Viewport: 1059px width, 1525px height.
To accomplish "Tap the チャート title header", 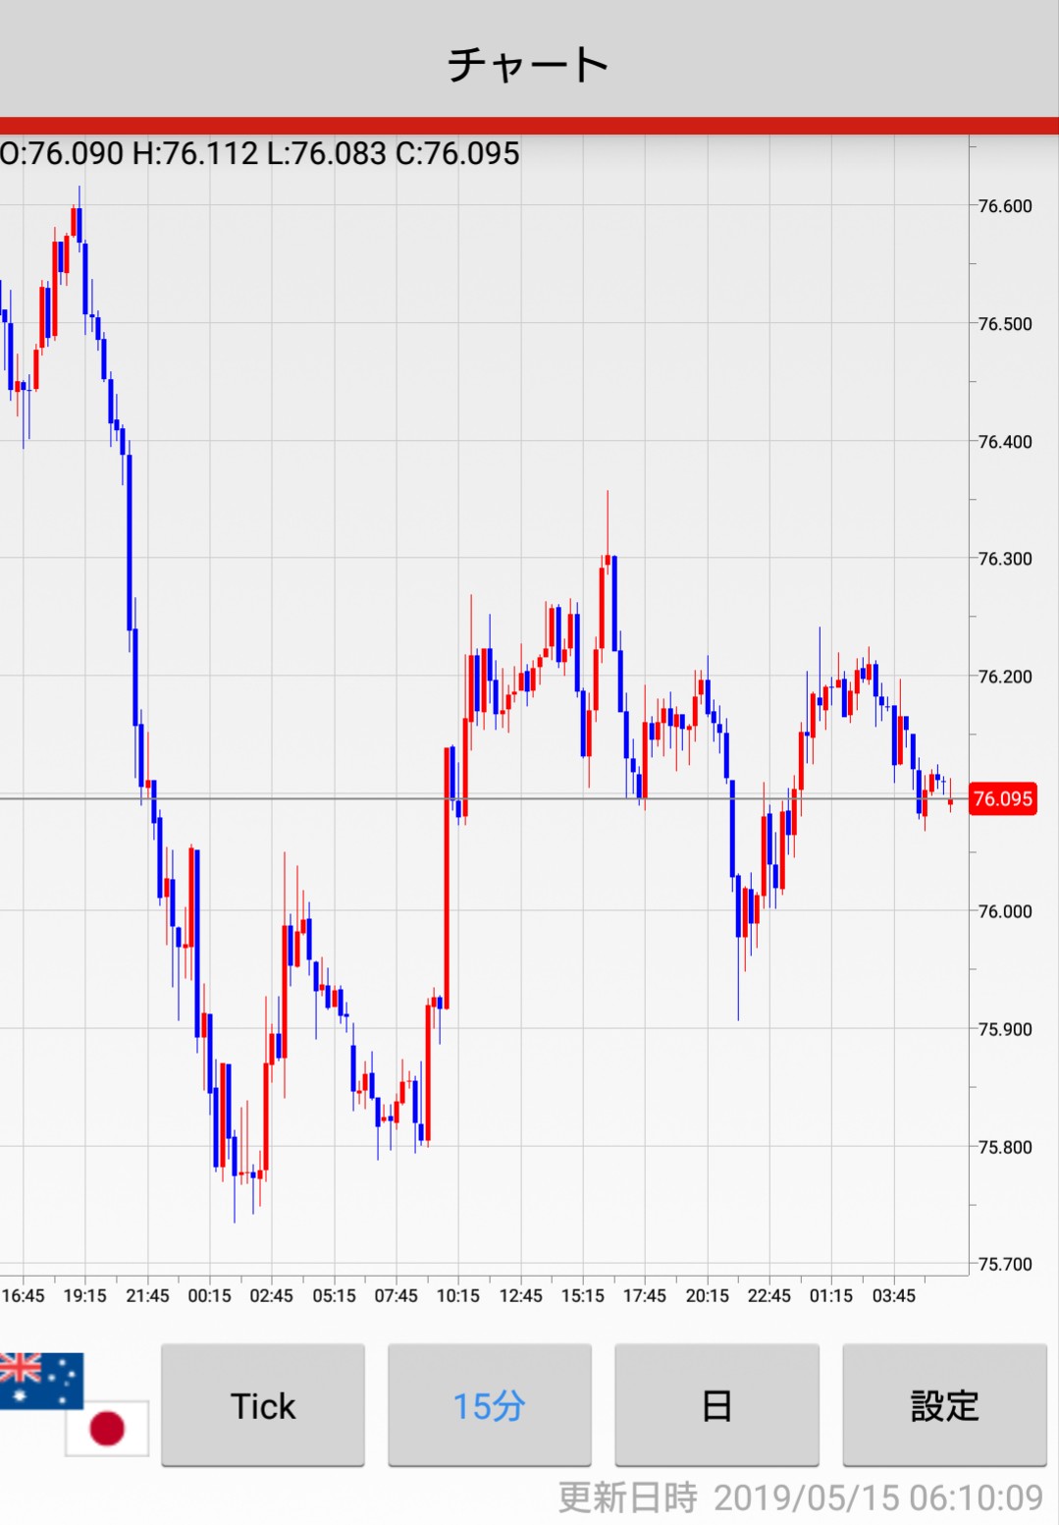I will click(528, 64).
